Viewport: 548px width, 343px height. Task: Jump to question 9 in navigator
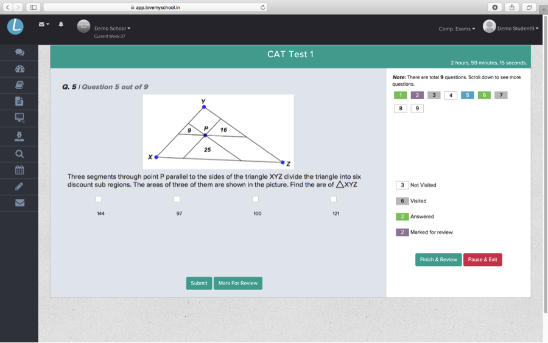coord(417,108)
